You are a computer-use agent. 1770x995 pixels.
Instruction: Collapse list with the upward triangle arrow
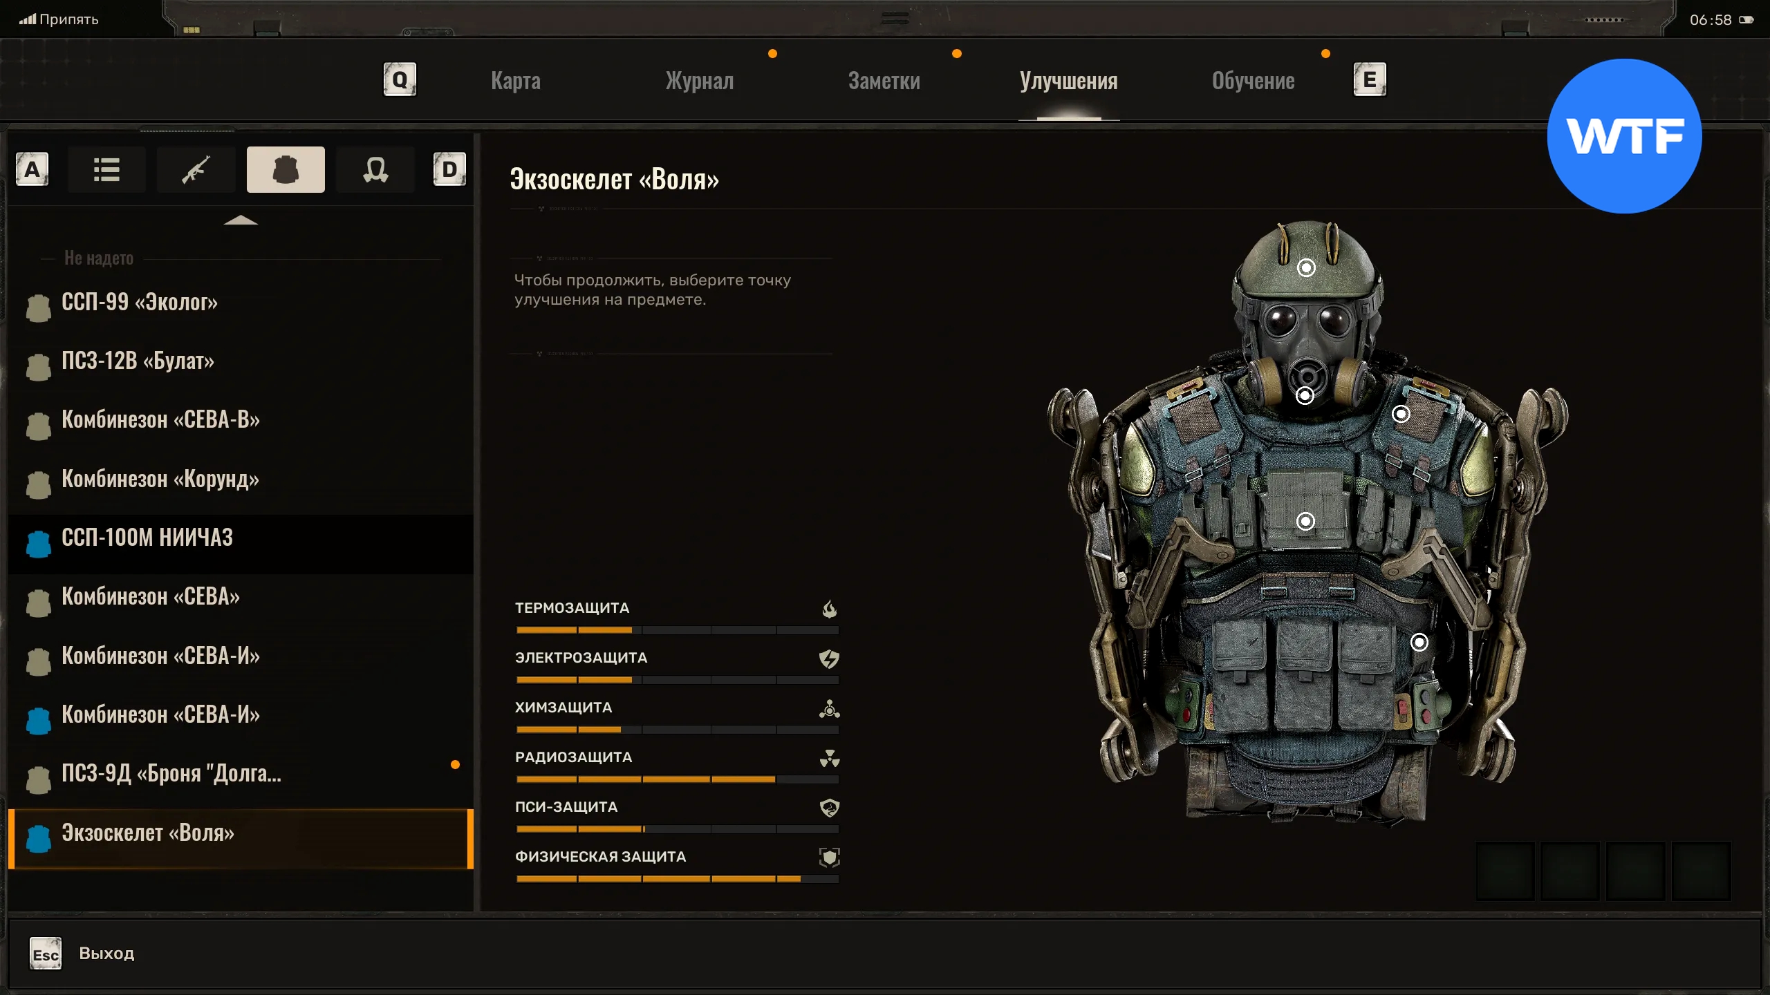click(x=241, y=220)
